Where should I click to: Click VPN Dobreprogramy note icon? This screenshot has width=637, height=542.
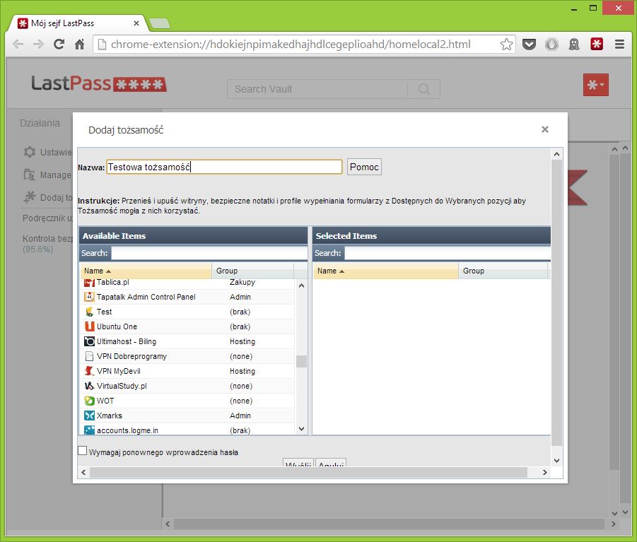point(89,356)
